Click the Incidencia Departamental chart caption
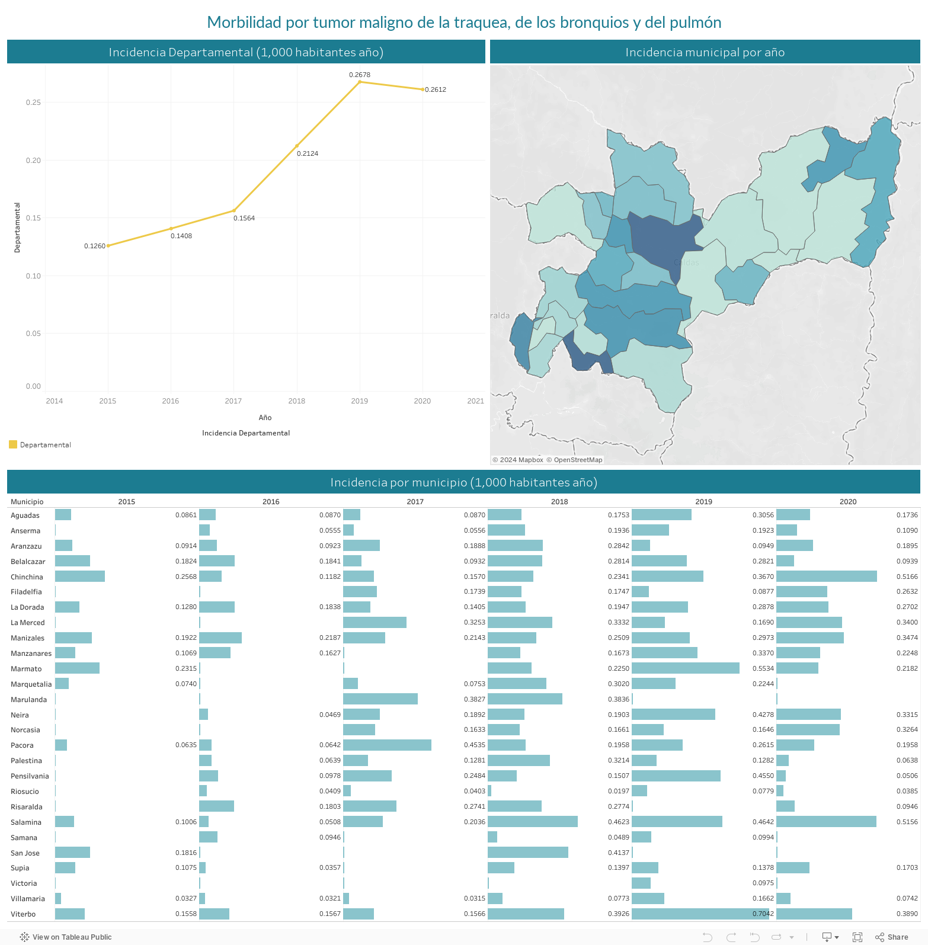The width and height of the screenshot is (928, 945). pos(246,433)
